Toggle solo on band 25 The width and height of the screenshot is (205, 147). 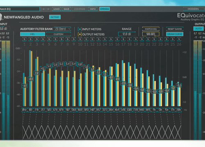click(x=173, y=39)
